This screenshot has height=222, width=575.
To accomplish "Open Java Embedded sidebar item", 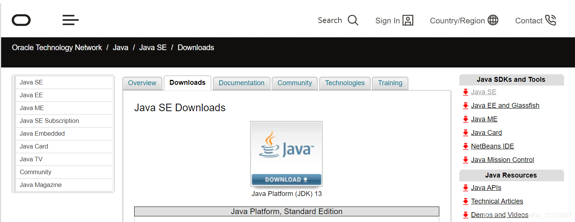I will [64, 133].
